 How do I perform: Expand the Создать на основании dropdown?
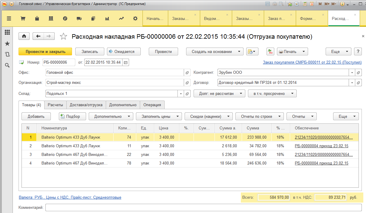[215, 51]
